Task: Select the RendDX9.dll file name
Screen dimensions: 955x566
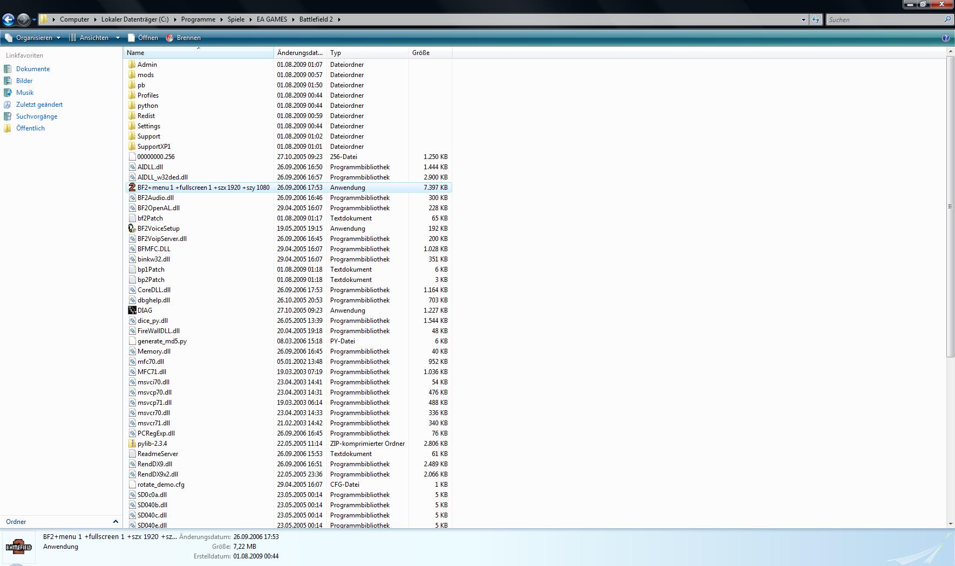Action: point(155,464)
